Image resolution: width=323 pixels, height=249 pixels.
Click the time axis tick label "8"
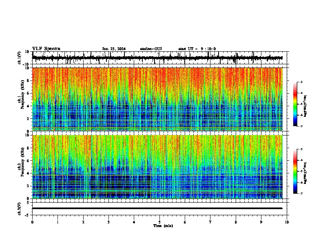pos(236,222)
